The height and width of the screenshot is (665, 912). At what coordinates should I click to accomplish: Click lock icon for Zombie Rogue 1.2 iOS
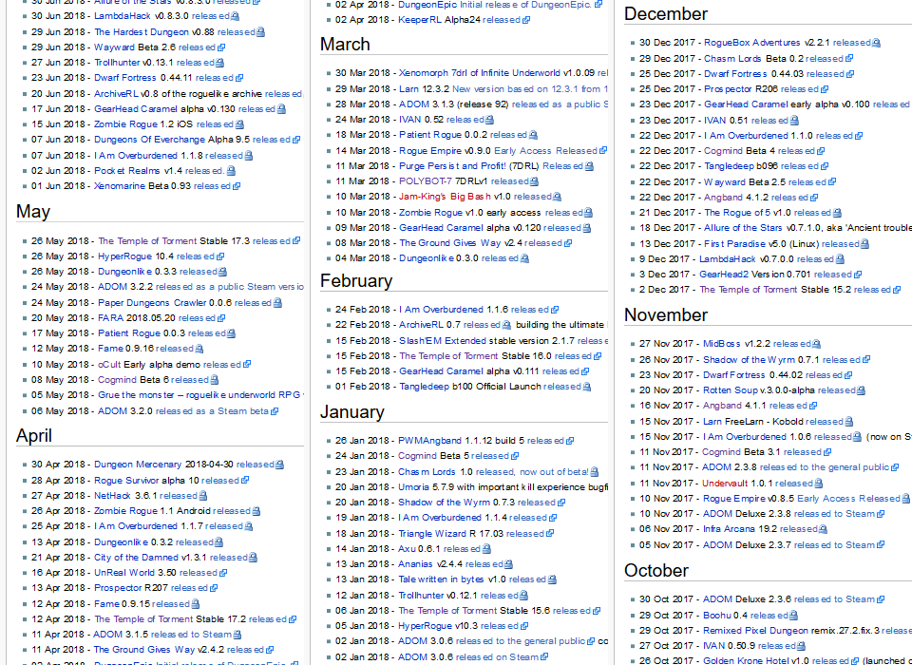(x=239, y=124)
